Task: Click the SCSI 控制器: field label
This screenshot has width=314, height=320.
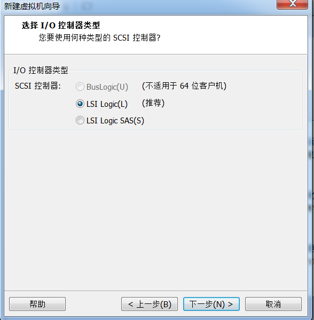Action: point(38,86)
